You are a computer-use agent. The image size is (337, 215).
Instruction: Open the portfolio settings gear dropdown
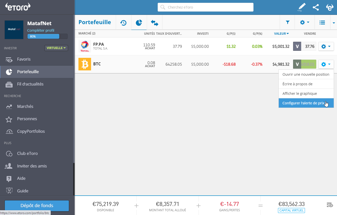pyautogui.click(x=304, y=22)
